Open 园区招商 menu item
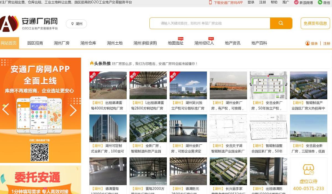 [x=35, y=43]
